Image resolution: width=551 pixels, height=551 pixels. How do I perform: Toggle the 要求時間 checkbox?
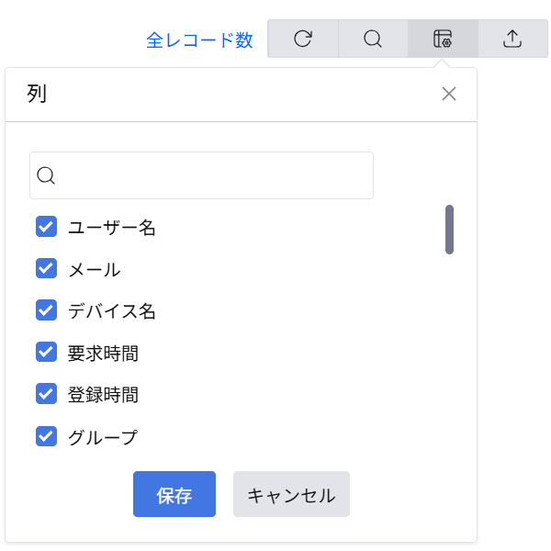pyautogui.click(x=46, y=352)
